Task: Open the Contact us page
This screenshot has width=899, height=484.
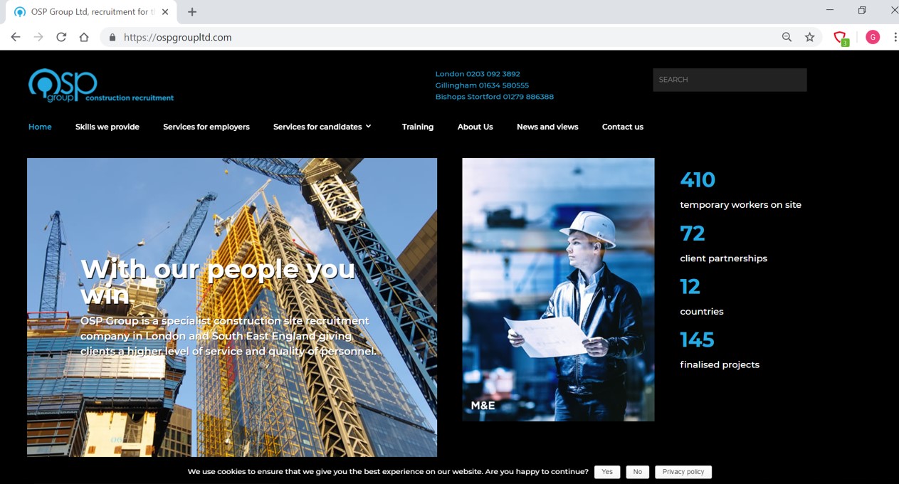Action: (622, 127)
